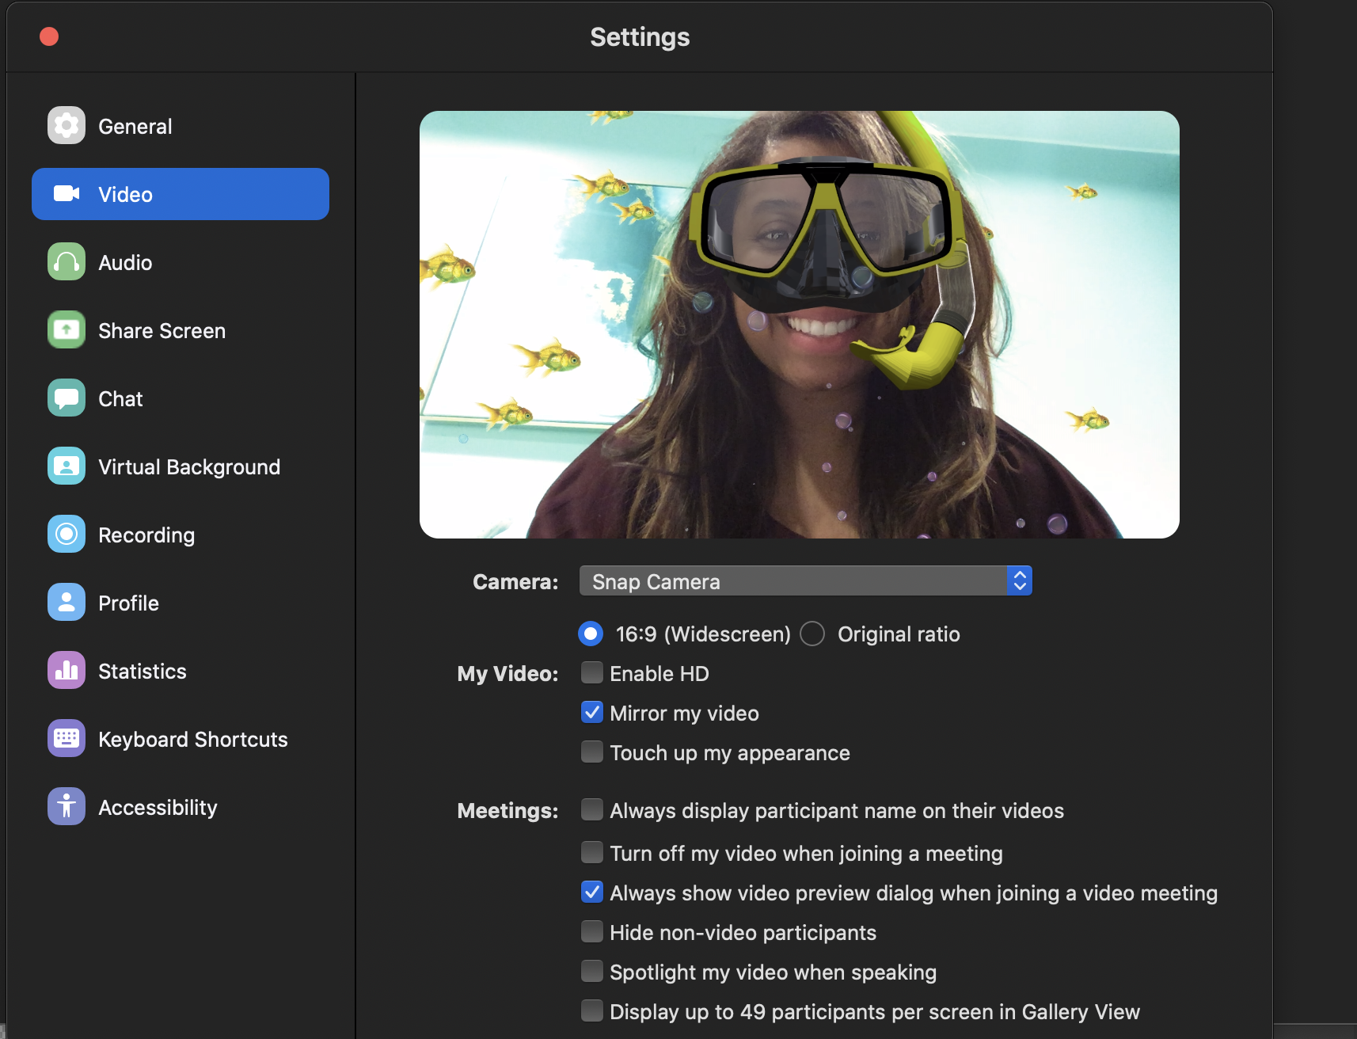Image resolution: width=1357 pixels, height=1039 pixels.
Task: Check Spotlight my video when speaking
Action: click(x=591, y=971)
